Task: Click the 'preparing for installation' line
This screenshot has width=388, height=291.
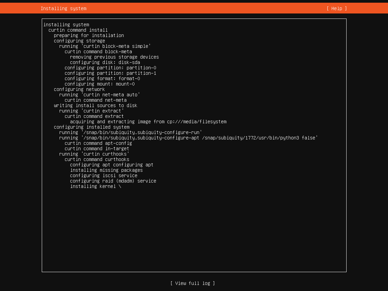Action: [x=89, y=35]
